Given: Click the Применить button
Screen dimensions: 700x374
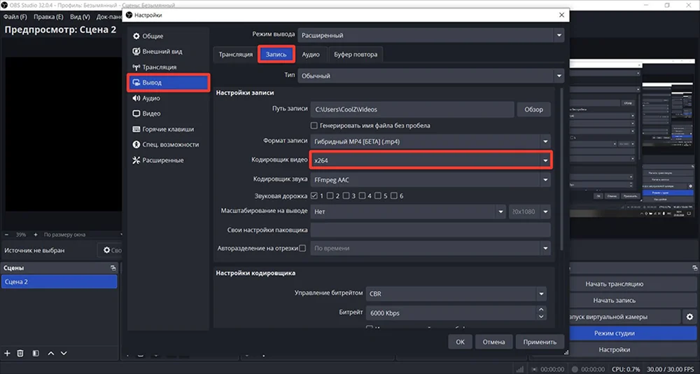Looking at the screenshot, I should point(540,342).
